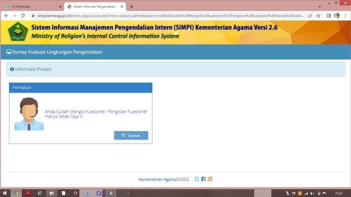Reload the current page
This screenshot has width=351, height=197.
click(x=23, y=15)
